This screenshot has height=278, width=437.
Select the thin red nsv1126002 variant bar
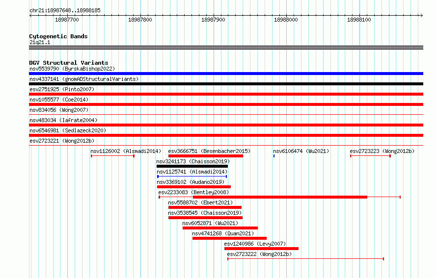click(x=112, y=156)
